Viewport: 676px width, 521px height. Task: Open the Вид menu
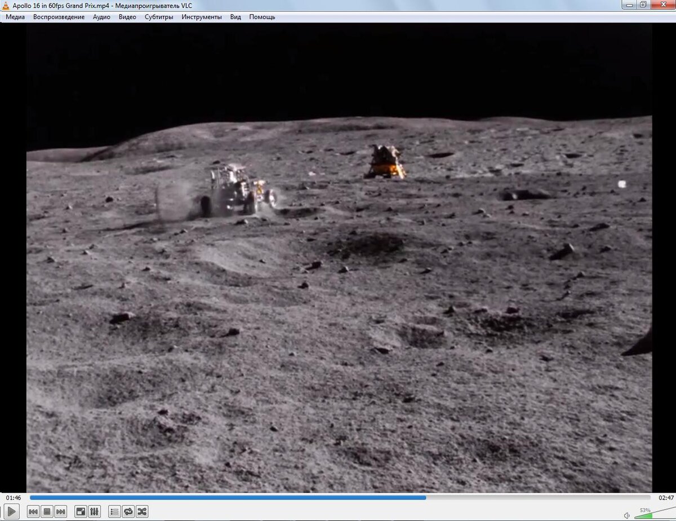(235, 17)
